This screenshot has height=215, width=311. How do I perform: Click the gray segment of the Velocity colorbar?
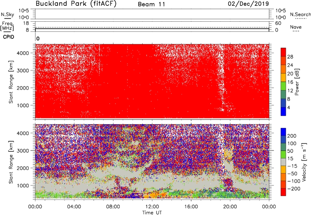283,162
